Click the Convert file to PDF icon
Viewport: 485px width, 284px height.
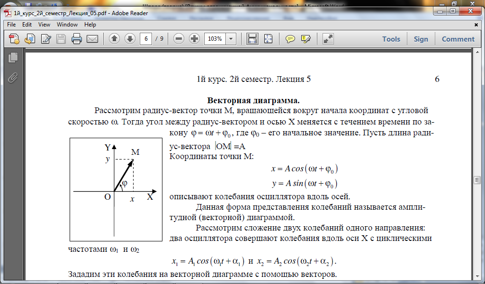[x=30, y=39]
